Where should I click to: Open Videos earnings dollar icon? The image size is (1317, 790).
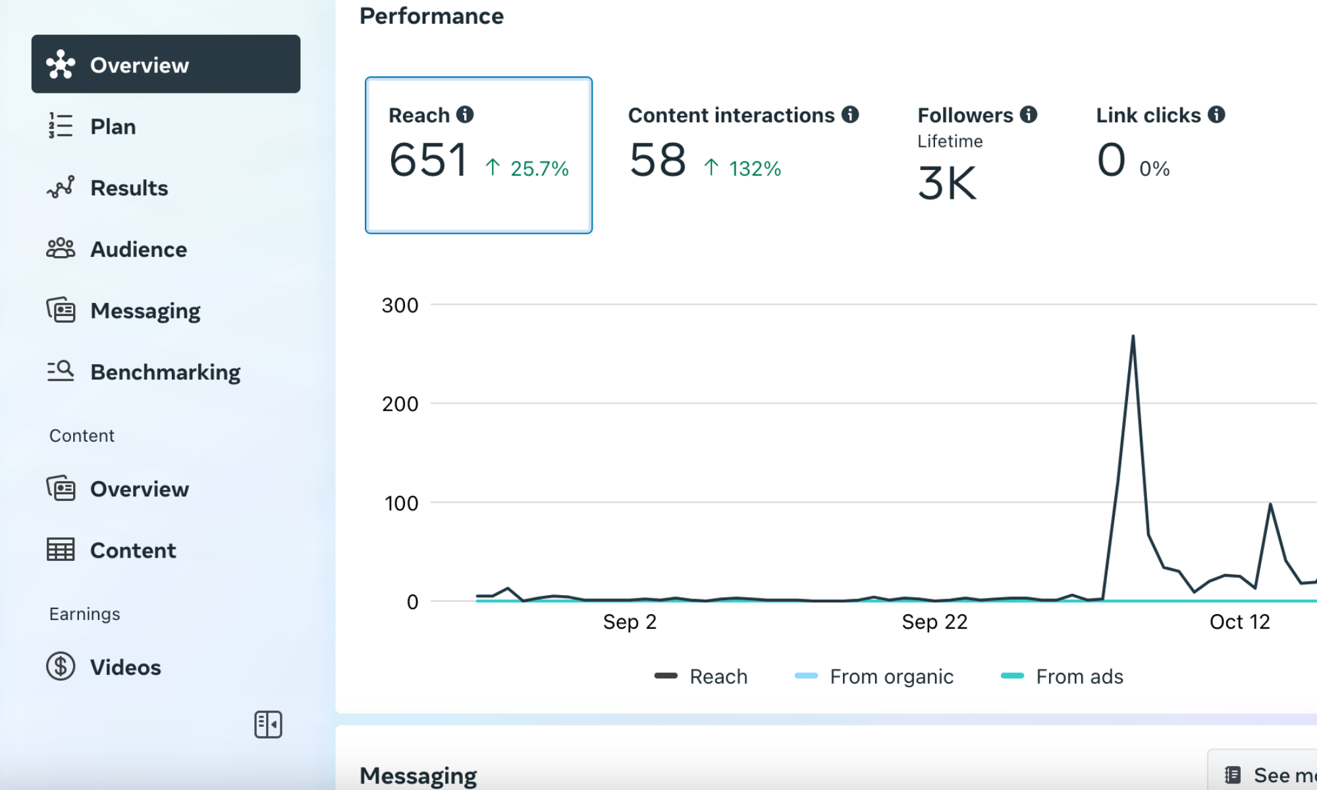coord(61,666)
